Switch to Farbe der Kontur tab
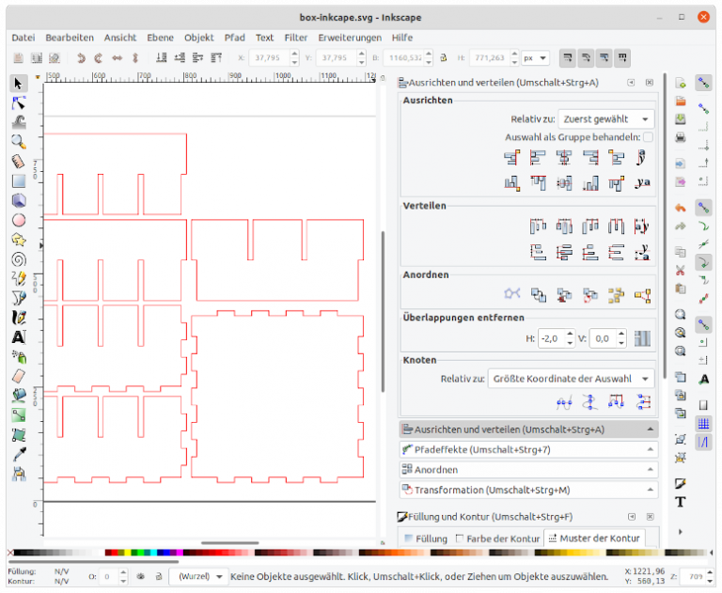 click(x=497, y=538)
